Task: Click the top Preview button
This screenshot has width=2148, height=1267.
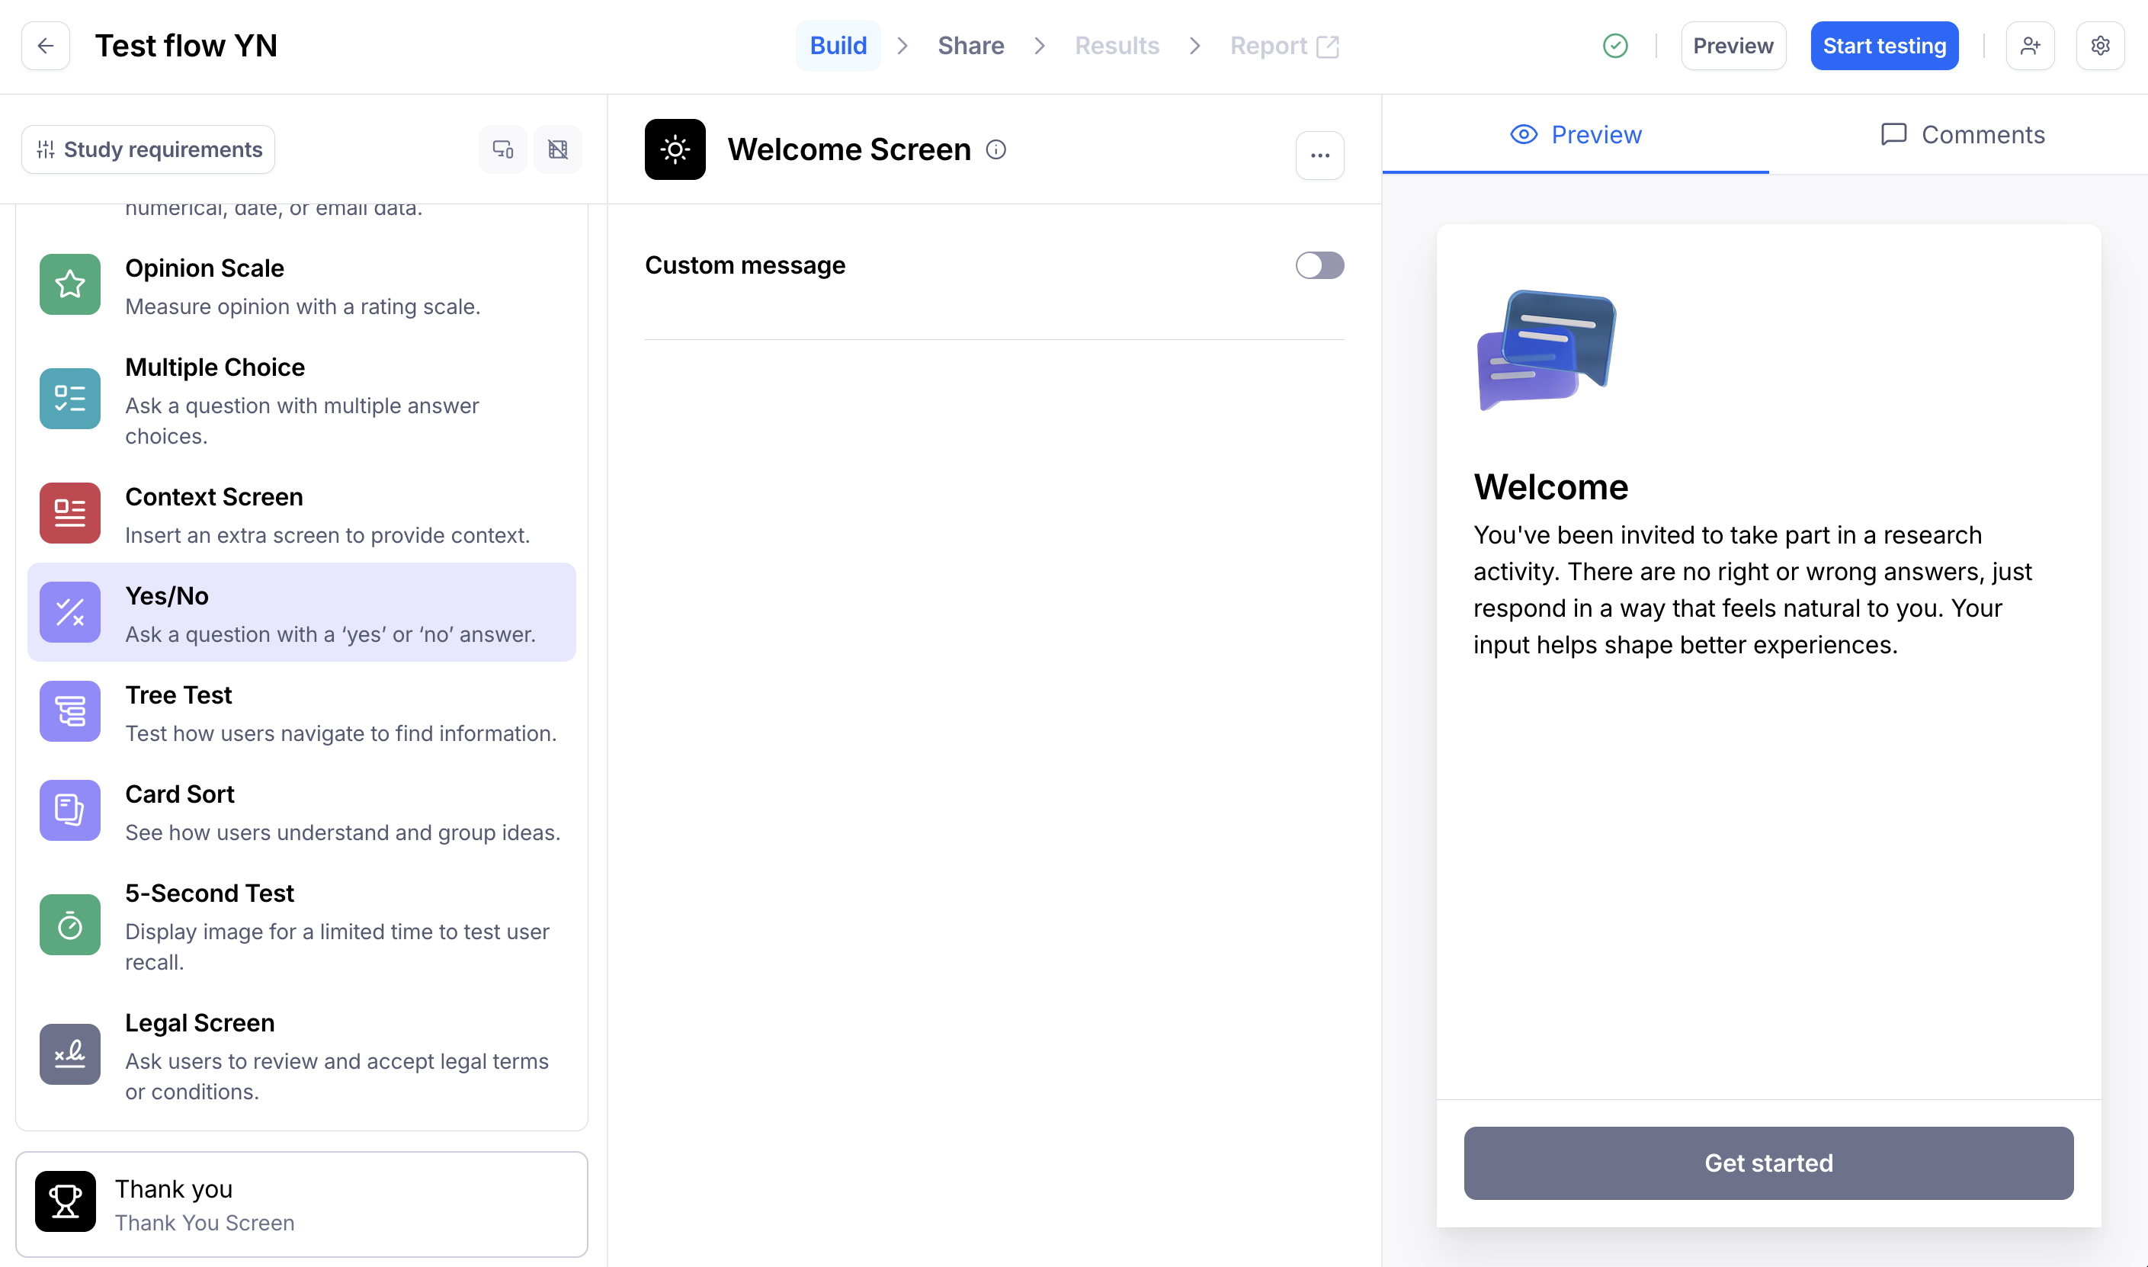Action: (x=1733, y=46)
